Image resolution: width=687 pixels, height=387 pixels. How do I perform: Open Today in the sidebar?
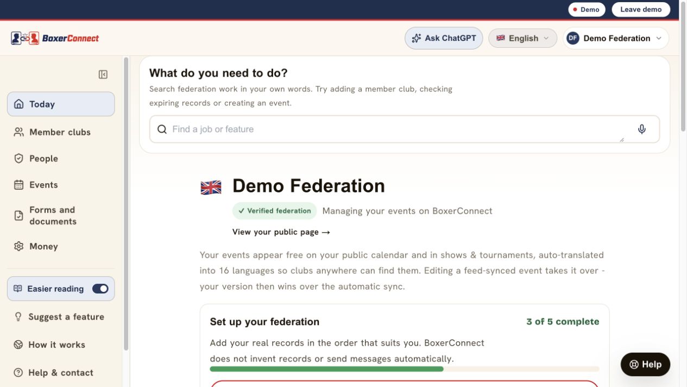[x=61, y=104]
